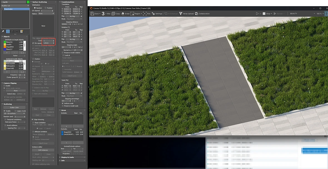Activate the Region render tool

[132, 14]
